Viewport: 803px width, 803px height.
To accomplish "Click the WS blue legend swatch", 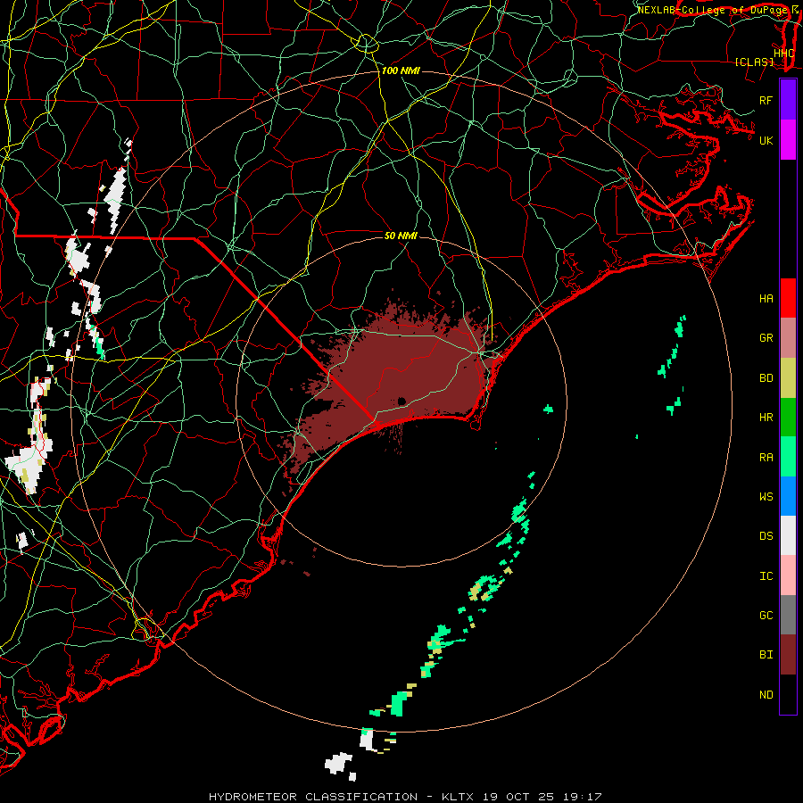I will pos(788,496).
